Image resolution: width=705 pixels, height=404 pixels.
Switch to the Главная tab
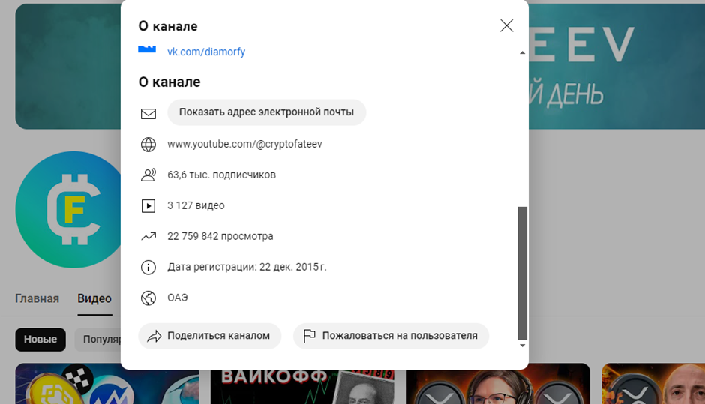(37, 298)
